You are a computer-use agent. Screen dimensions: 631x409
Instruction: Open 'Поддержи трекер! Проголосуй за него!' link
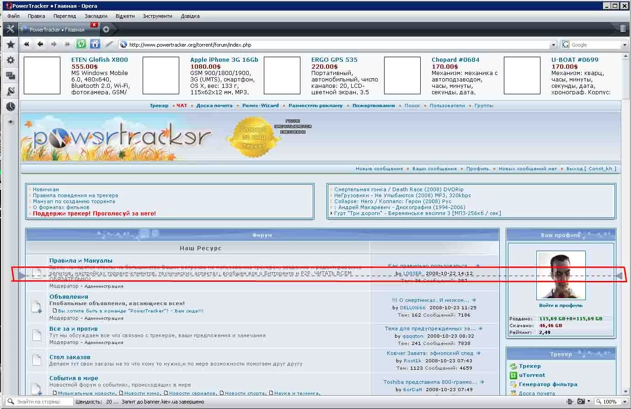[94, 214]
